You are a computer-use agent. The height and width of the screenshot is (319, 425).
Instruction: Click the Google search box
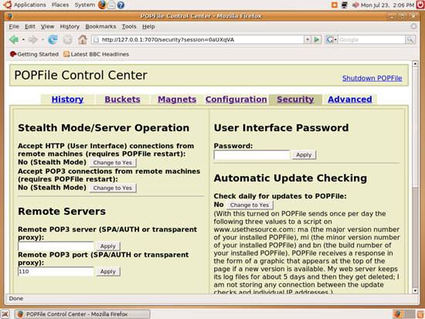point(372,39)
